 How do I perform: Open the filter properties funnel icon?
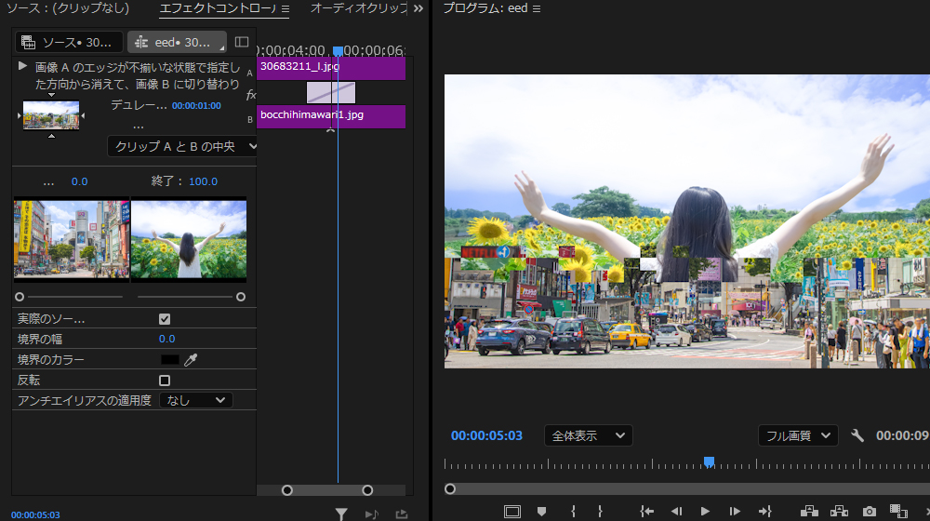pyautogui.click(x=341, y=514)
